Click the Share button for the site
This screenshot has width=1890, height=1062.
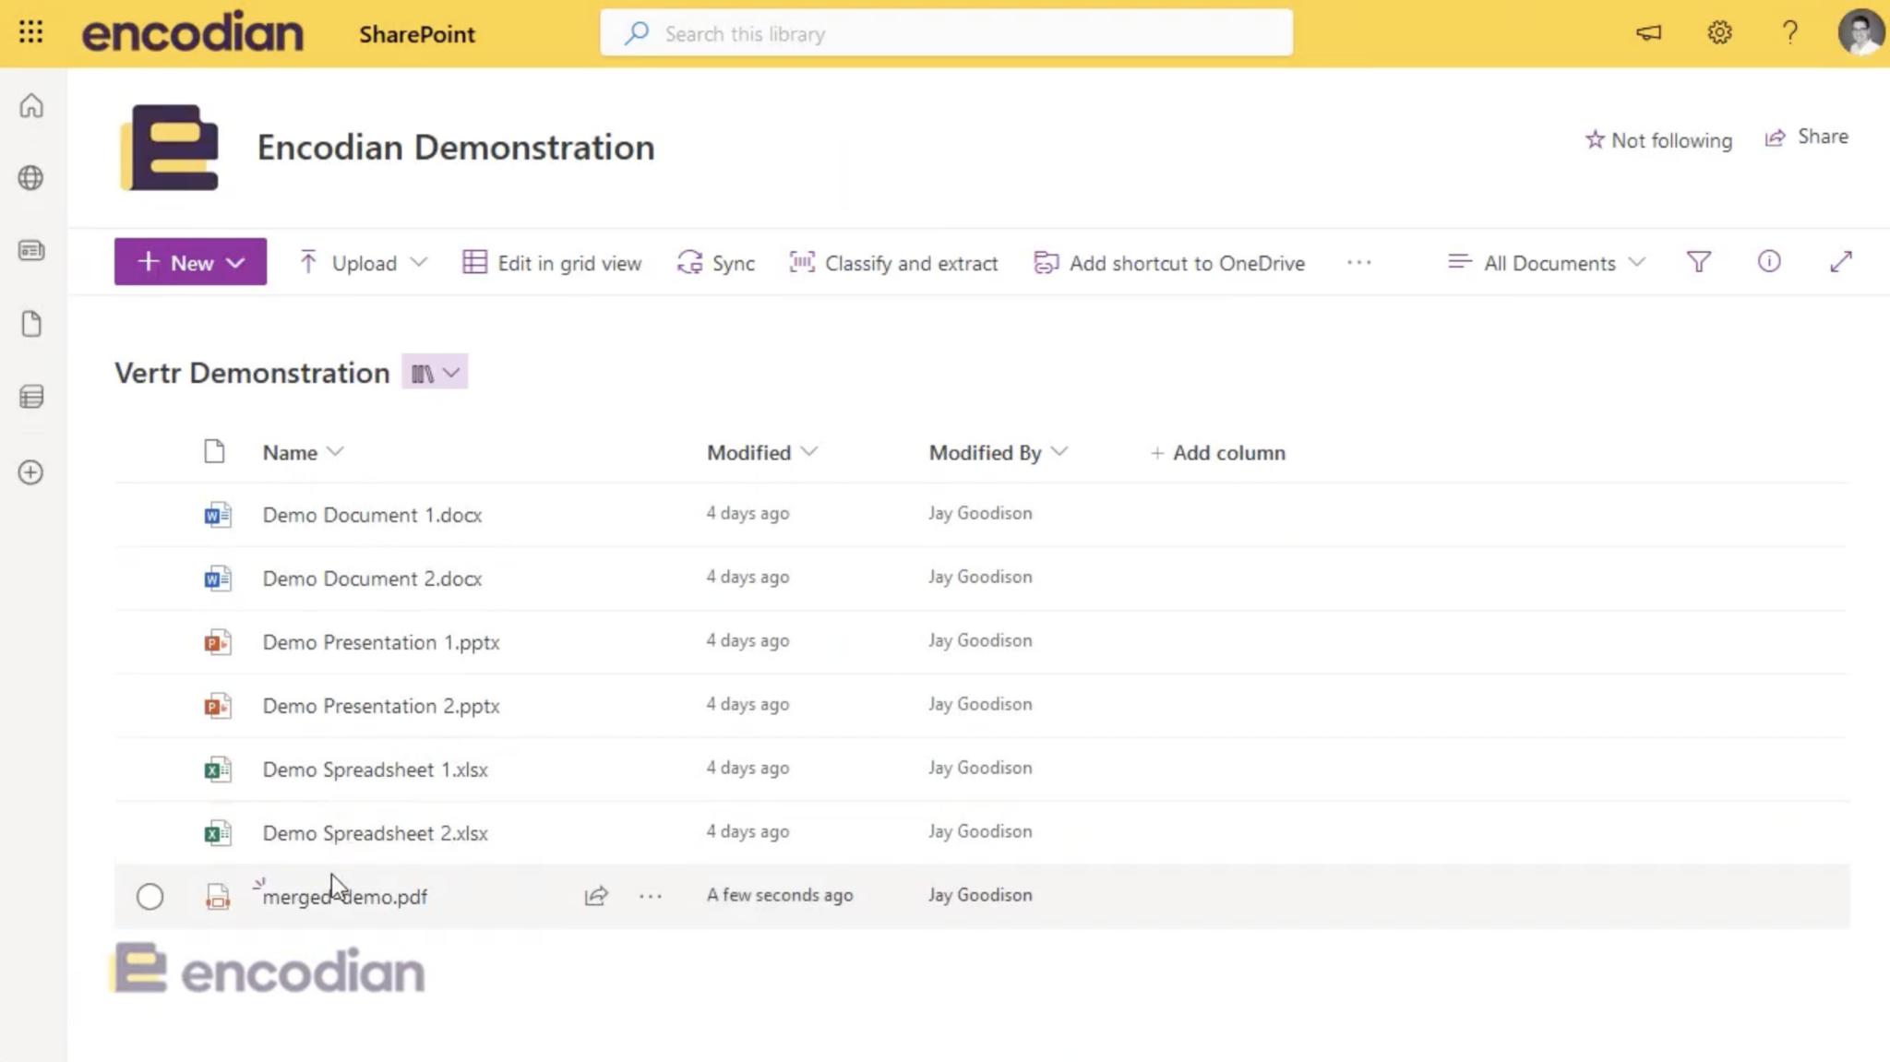1806,137
